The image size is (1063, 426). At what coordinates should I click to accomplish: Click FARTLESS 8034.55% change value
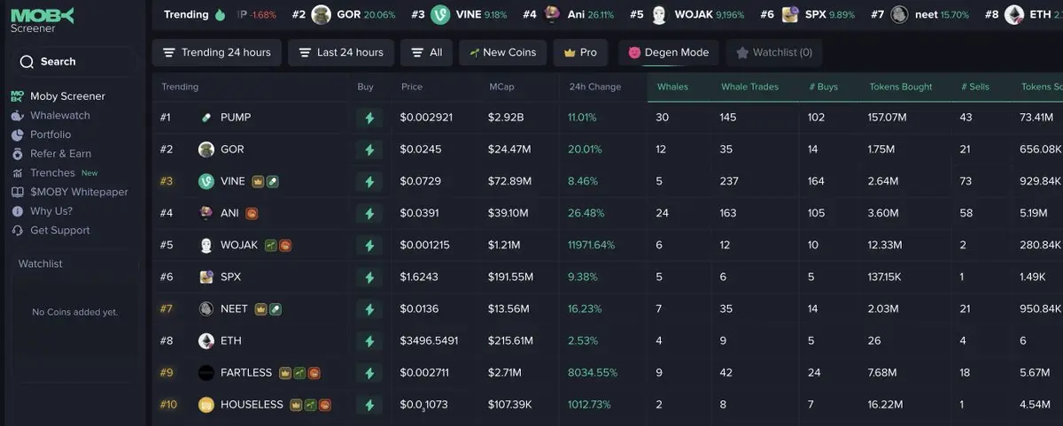click(x=591, y=373)
